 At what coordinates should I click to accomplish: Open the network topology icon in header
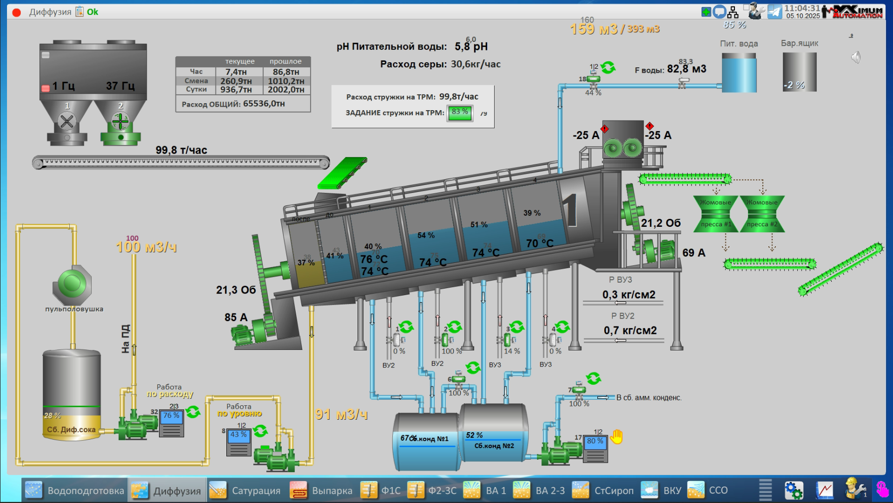click(732, 12)
